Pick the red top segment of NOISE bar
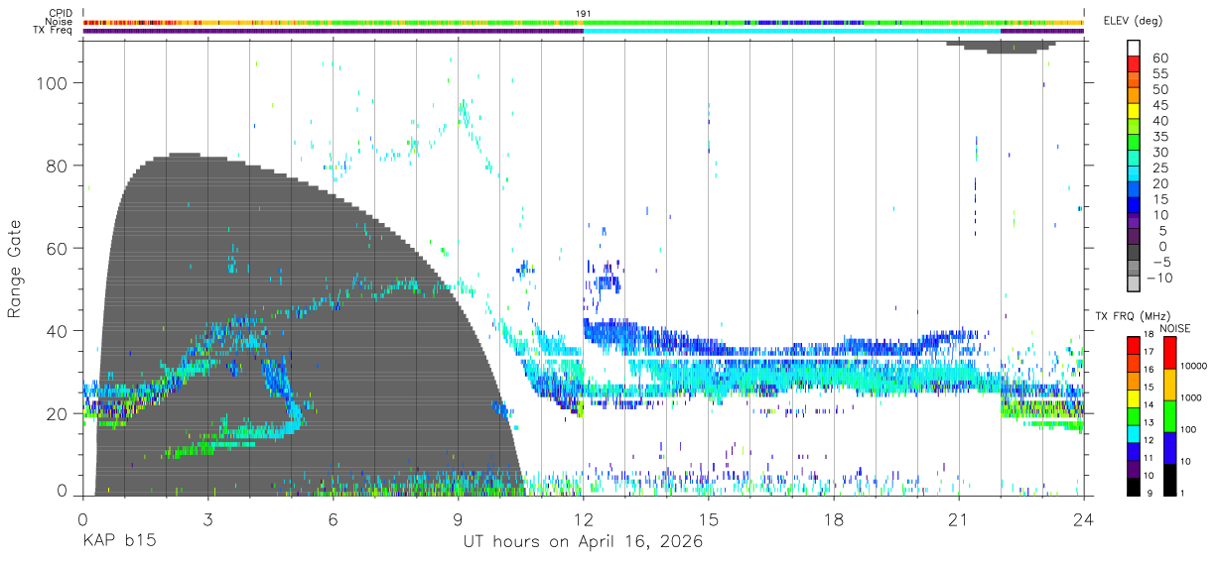Viewport: 1219px width, 562px height. 1169,353
